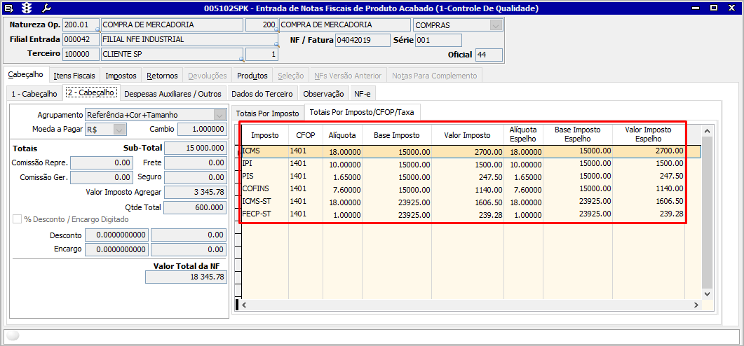
Task: Click the Comissão Repre. field
Action: click(101, 162)
